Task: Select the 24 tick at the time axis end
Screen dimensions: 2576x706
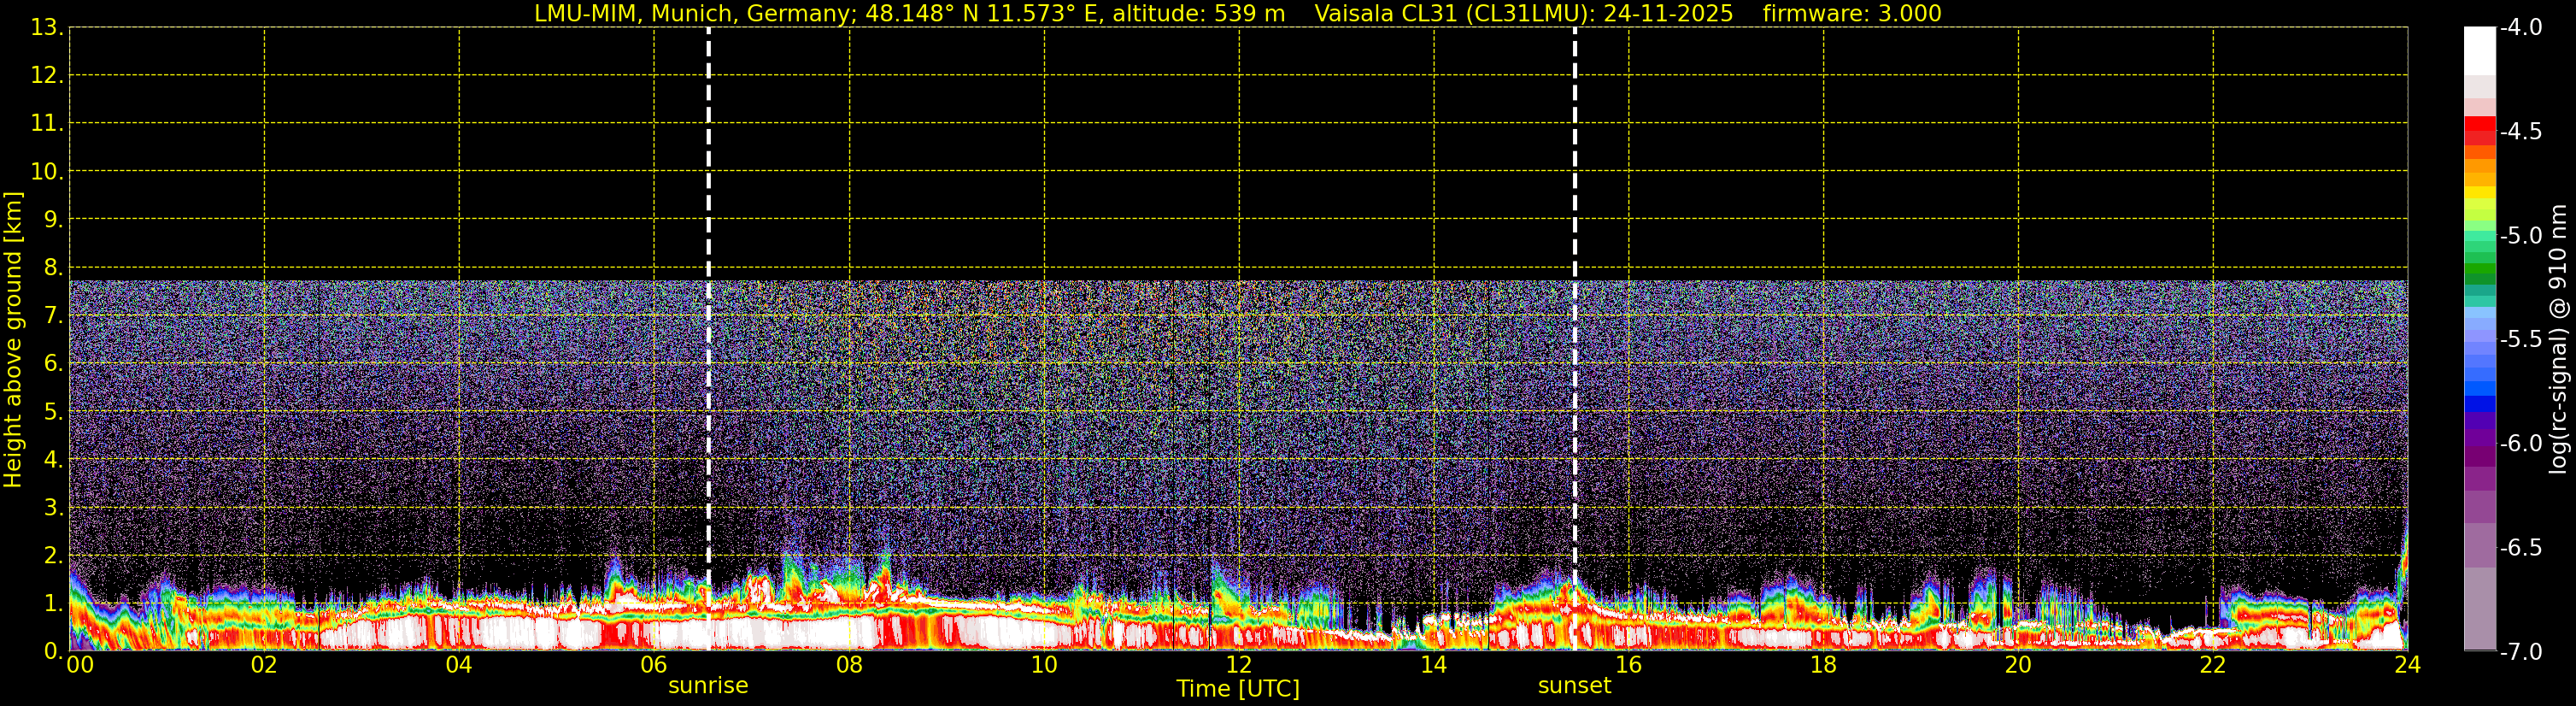Action: pos(2407,666)
